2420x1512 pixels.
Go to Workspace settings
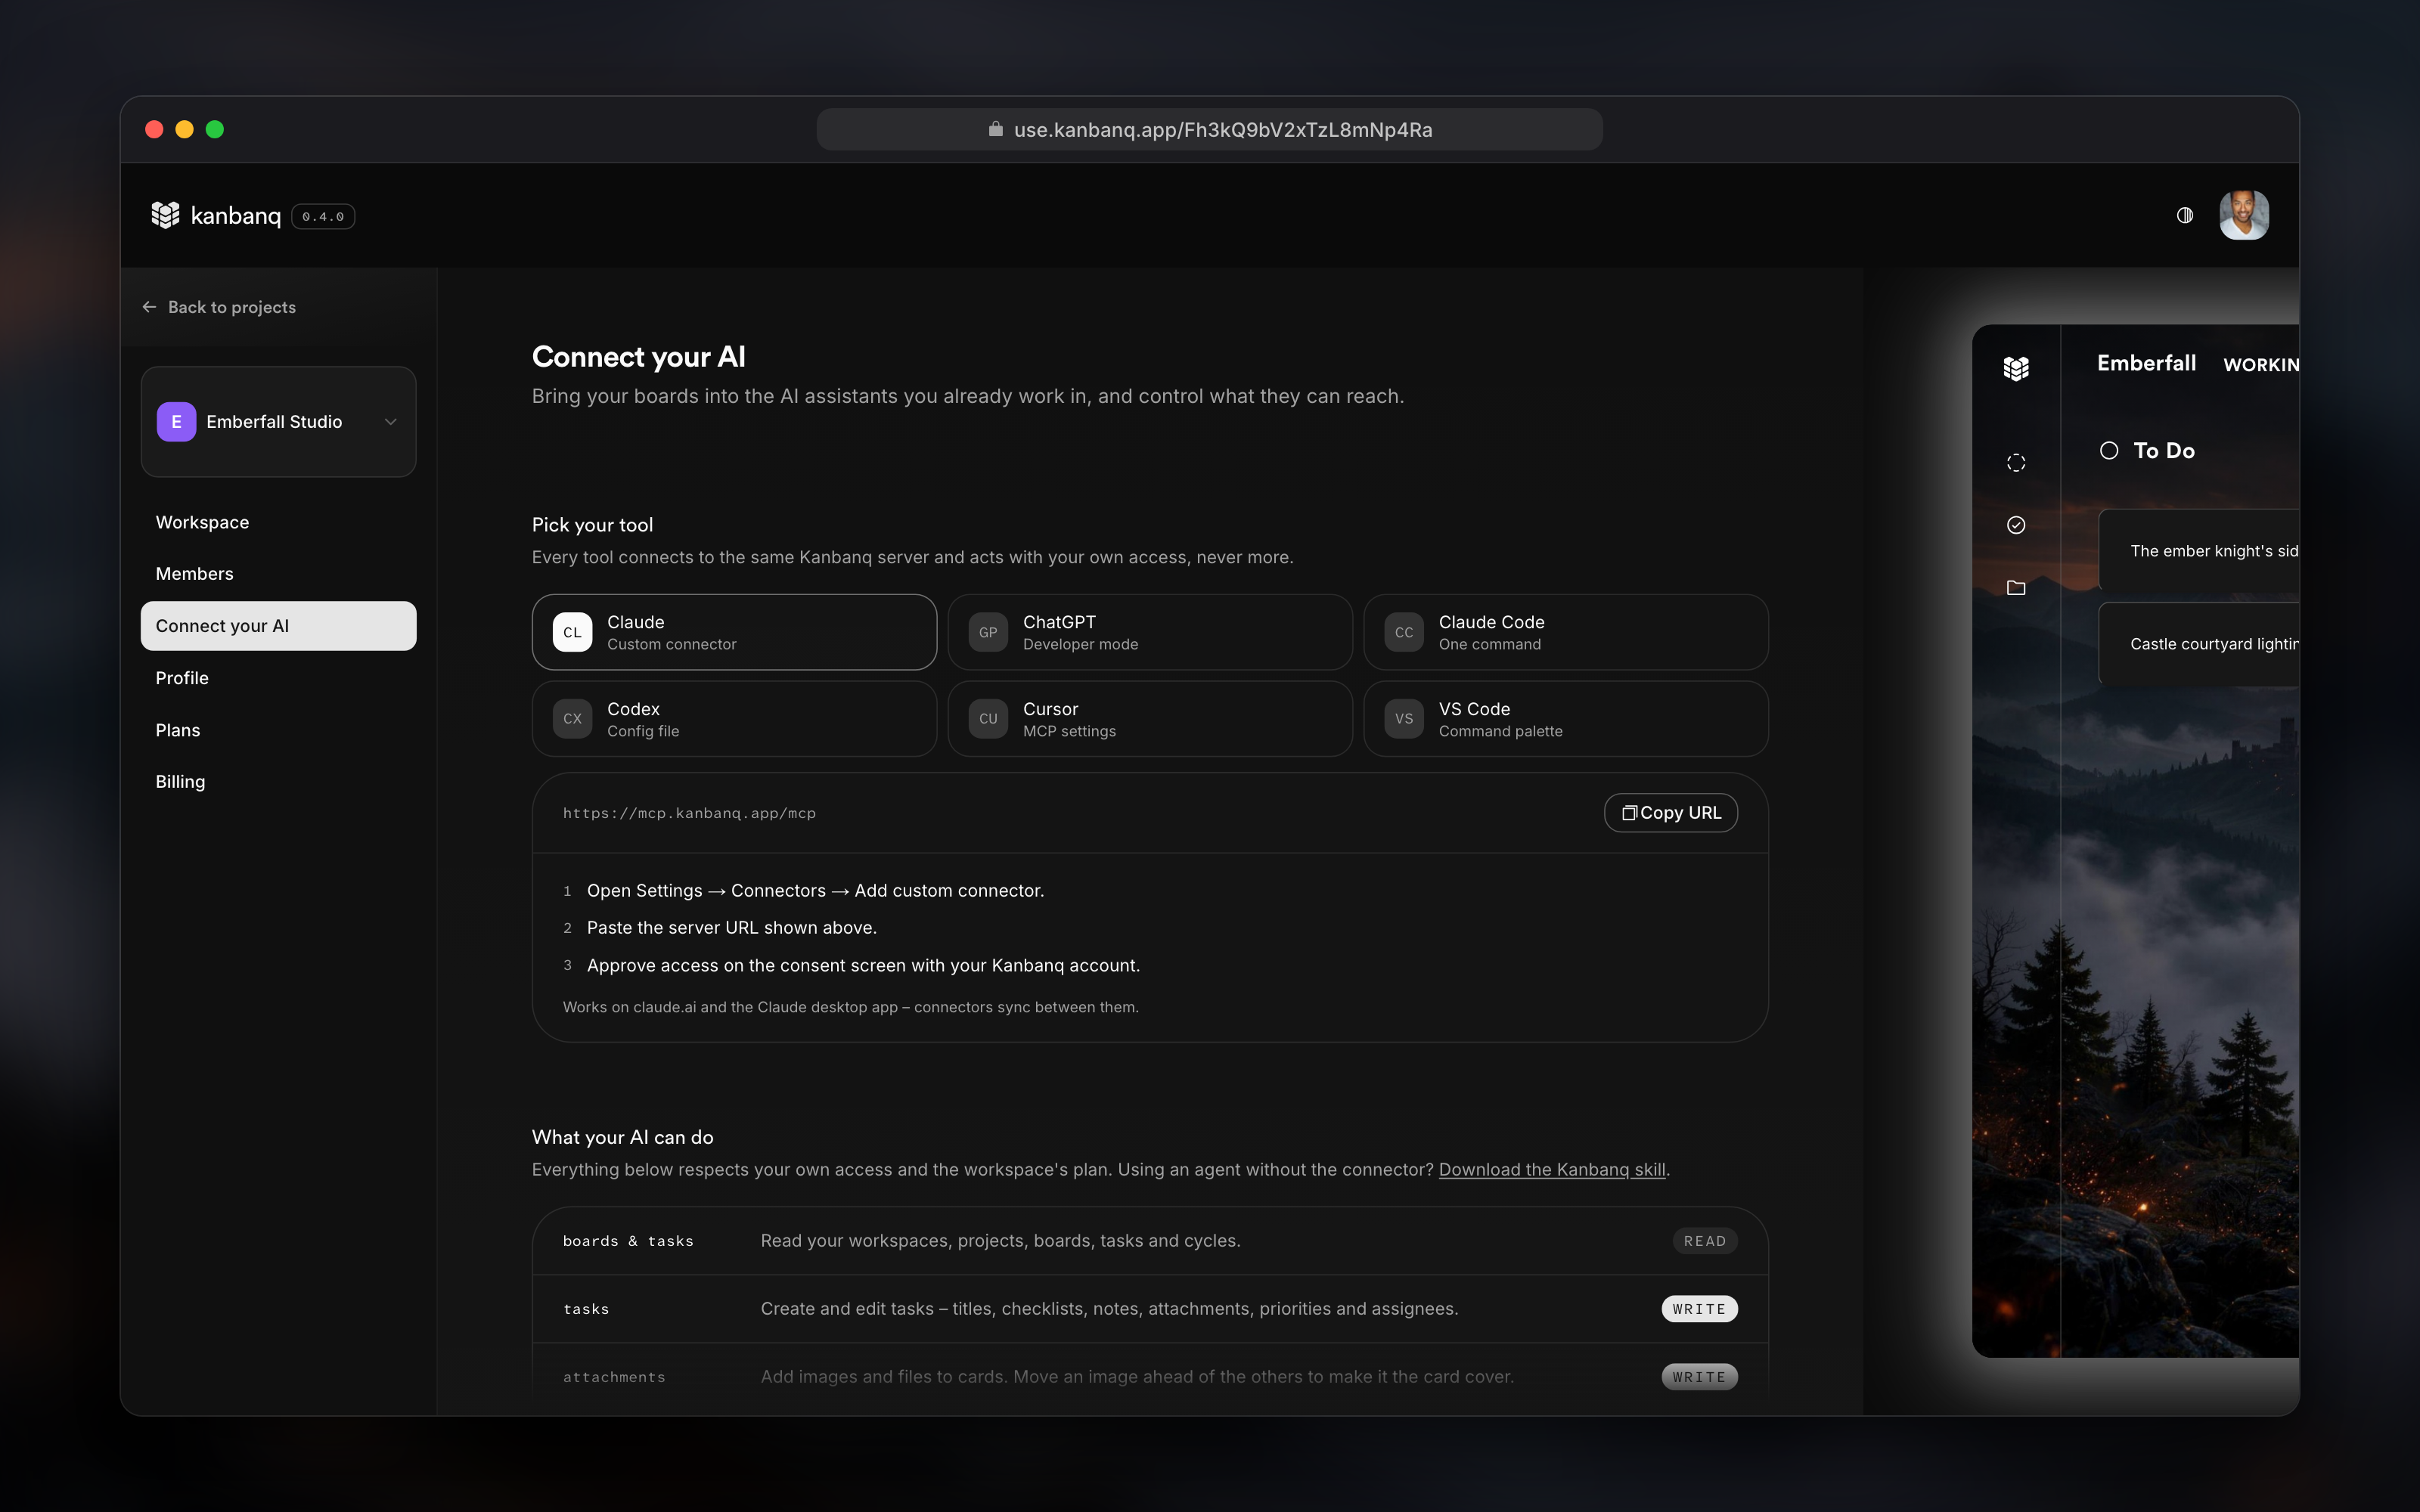pyautogui.click(x=278, y=522)
